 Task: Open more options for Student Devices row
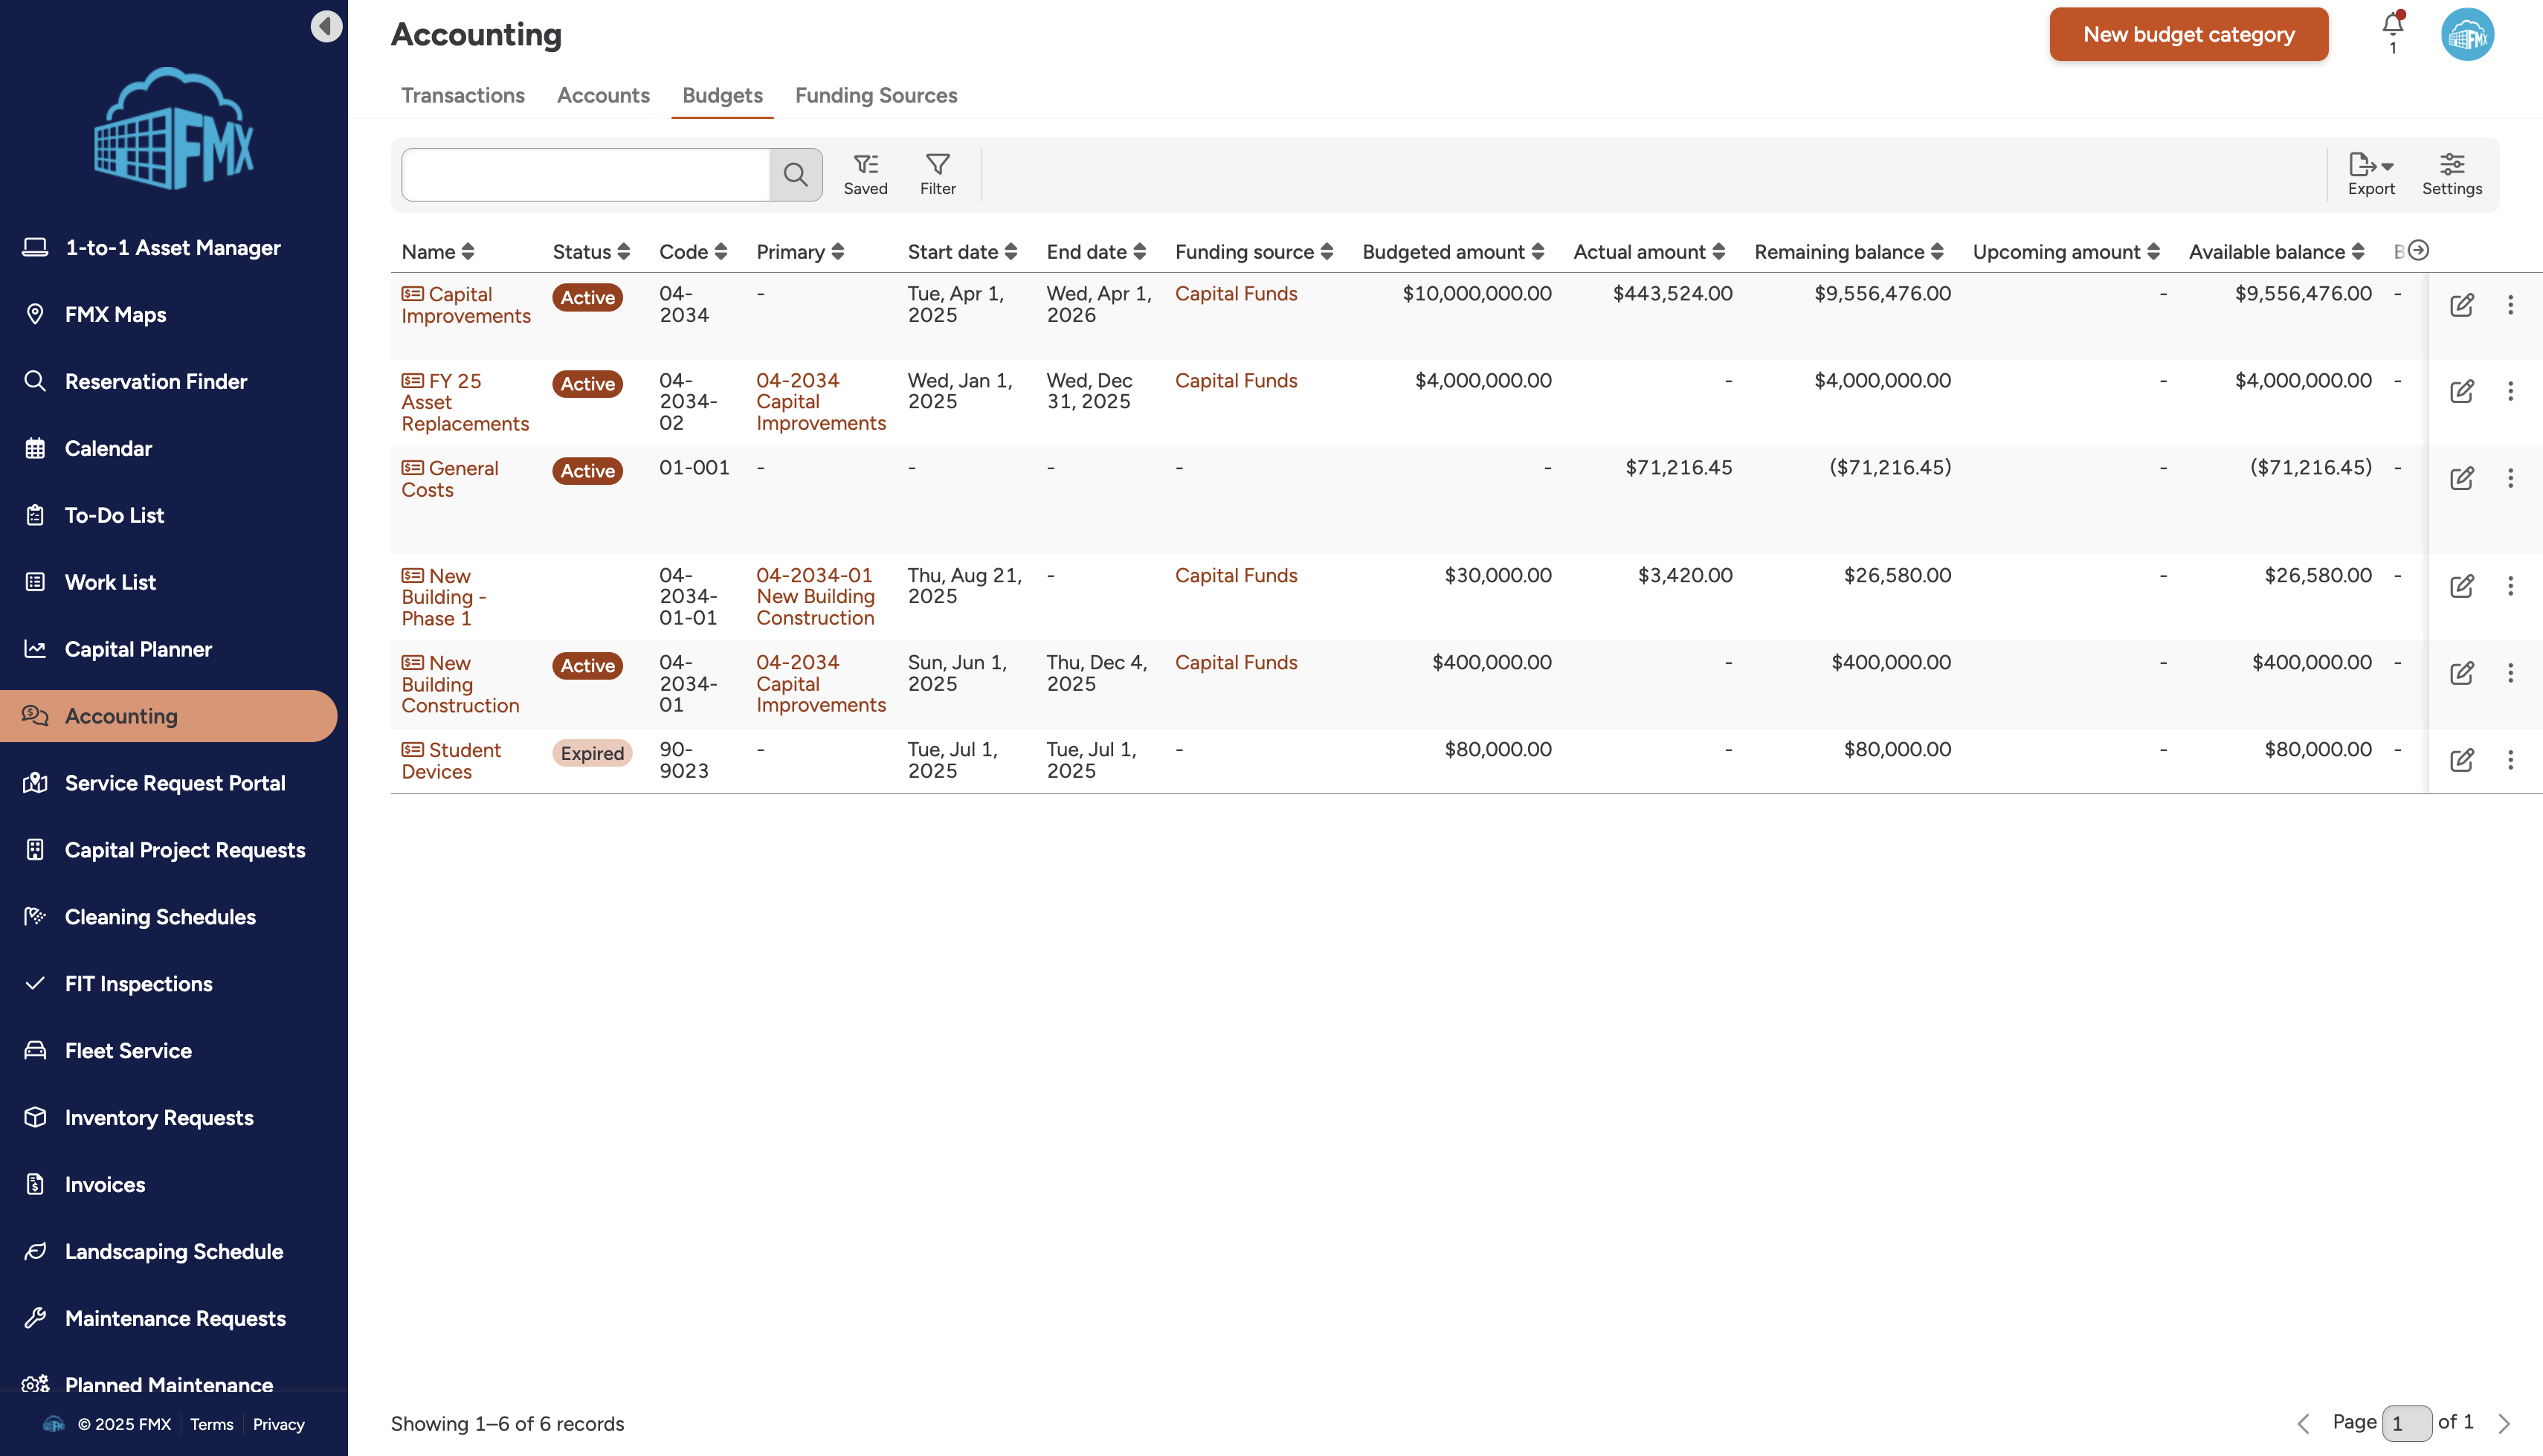[x=2510, y=760]
